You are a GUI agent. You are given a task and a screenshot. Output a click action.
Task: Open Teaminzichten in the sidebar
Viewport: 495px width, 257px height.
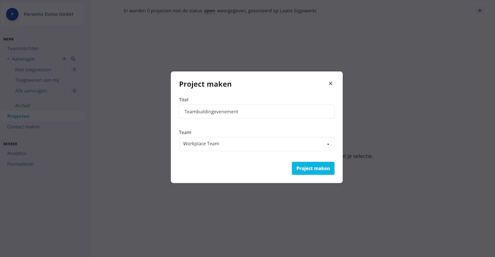(x=23, y=48)
